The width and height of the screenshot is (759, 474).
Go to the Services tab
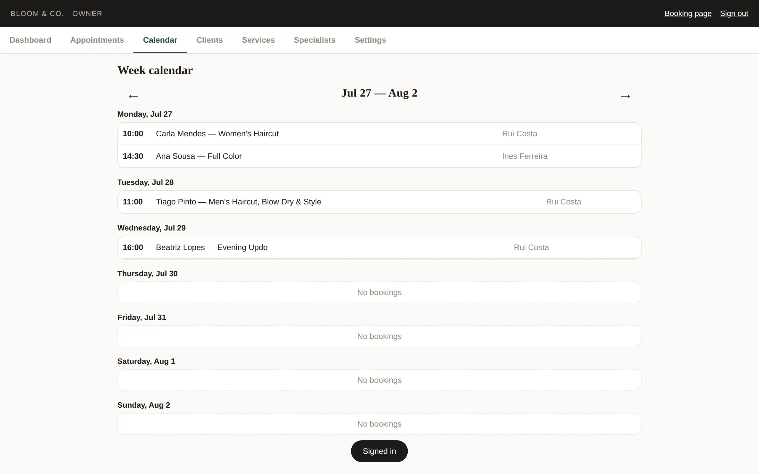pyautogui.click(x=258, y=40)
